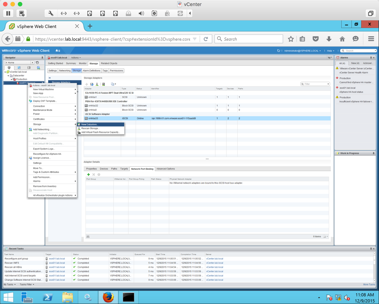Click the storage adapters Filter field
This screenshot has width=379, height=304.
click(315, 84)
